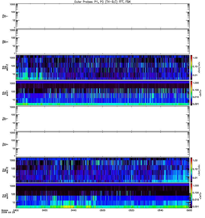This screenshot has width=205, height=218.
Task: Click the "thc fbk edc12" y-axis title
Action: pyautogui.click(x=5, y=170)
